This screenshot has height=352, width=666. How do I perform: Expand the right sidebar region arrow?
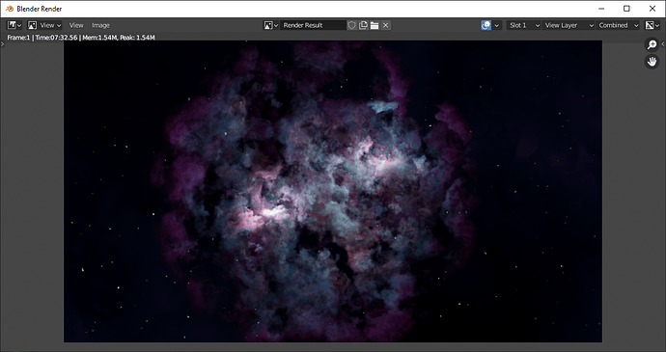[663, 43]
